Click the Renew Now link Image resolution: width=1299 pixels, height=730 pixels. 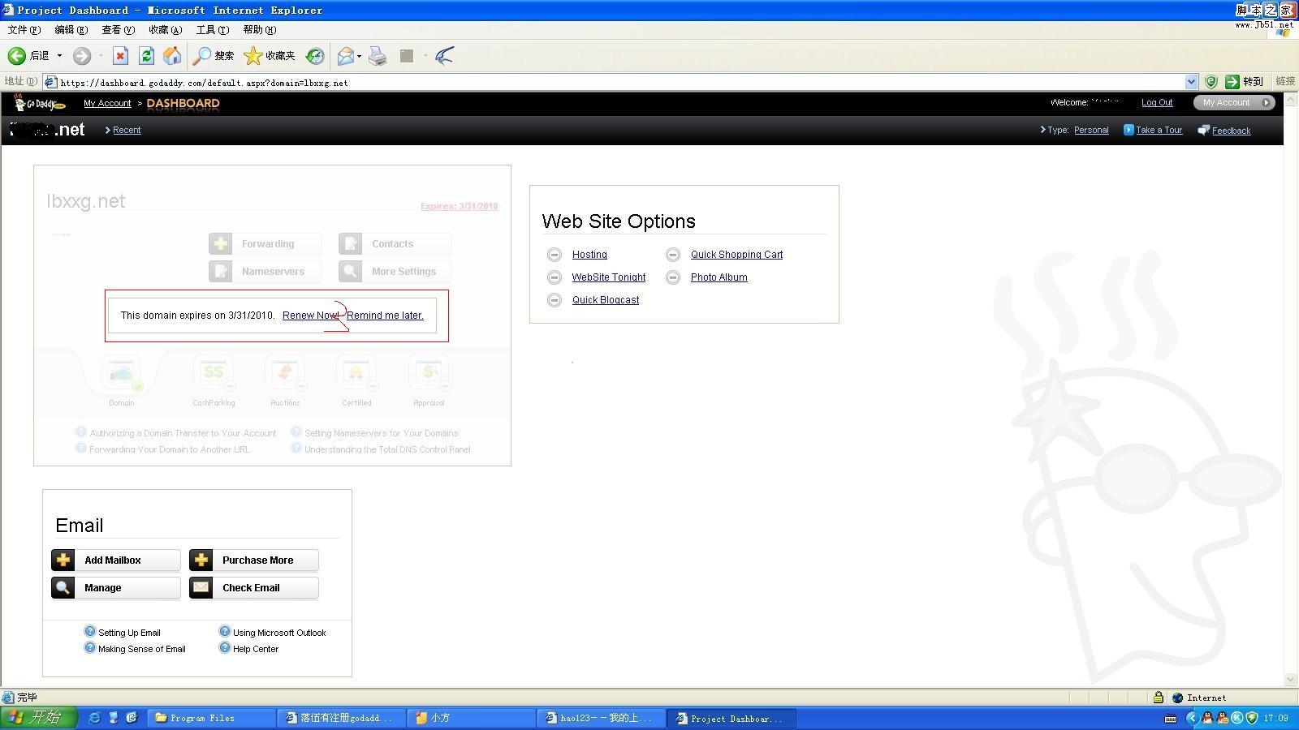click(x=311, y=316)
